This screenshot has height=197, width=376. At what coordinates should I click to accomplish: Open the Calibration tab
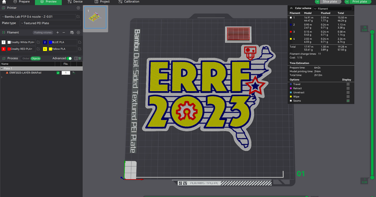[x=128, y=2]
